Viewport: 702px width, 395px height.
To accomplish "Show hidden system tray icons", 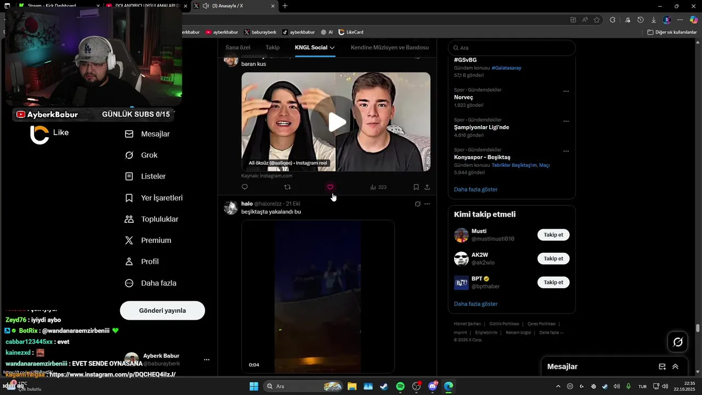I will tap(558, 386).
